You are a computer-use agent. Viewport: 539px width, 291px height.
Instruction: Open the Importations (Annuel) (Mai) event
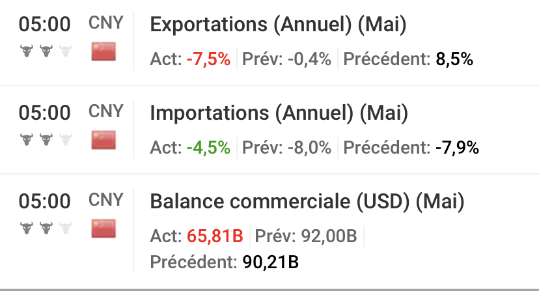pos(279,114)
